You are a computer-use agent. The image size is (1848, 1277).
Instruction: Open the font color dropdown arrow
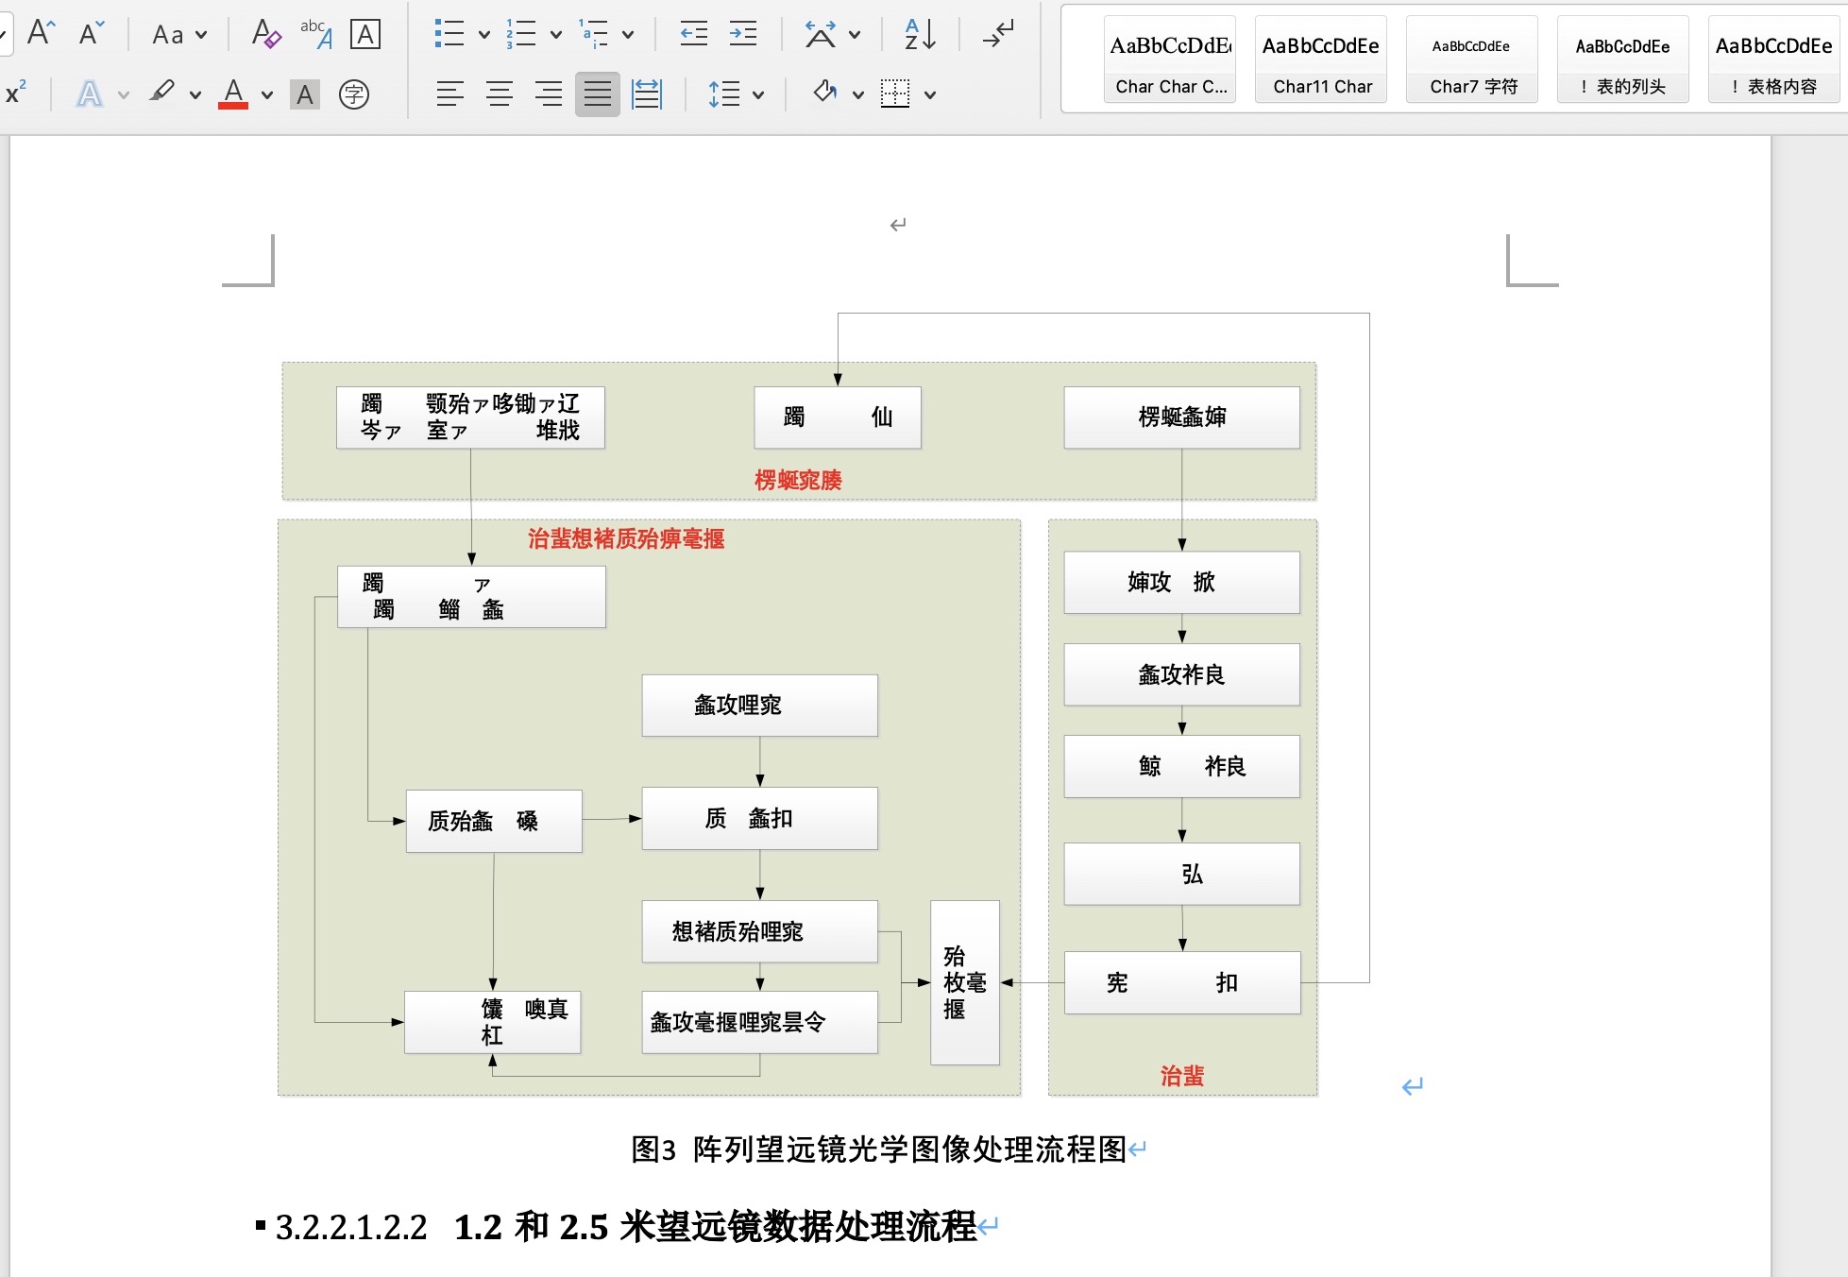click(x=267, y=94)
